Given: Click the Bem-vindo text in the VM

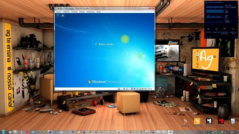Looking at the screenshot, I should [x=106, y=44].
